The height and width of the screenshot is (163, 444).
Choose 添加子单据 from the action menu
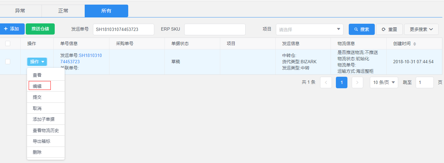pos(46,119)
